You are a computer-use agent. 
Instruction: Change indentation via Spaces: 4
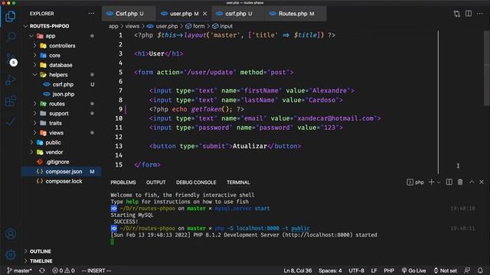click(x=330, y=270)
